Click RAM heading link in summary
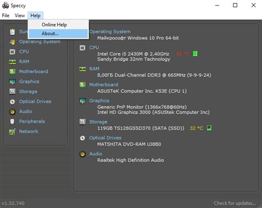The height and width of the screenshot is (208, 262). coord(95,69)
